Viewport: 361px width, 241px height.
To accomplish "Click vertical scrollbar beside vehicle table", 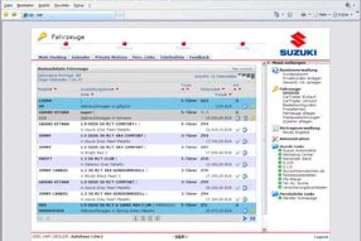I will pos(264,140).
